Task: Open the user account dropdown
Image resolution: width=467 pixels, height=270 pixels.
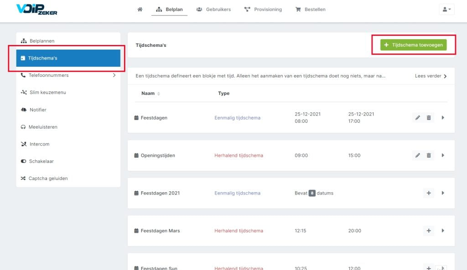Action: 446,9
